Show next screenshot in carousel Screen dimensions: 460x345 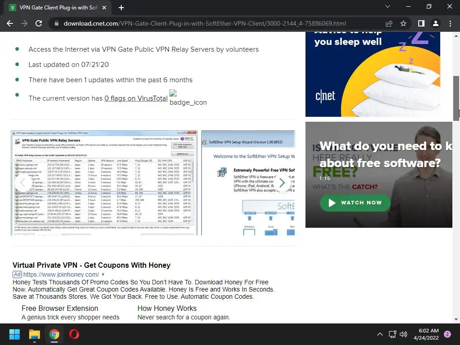click(x=282, y=183)
